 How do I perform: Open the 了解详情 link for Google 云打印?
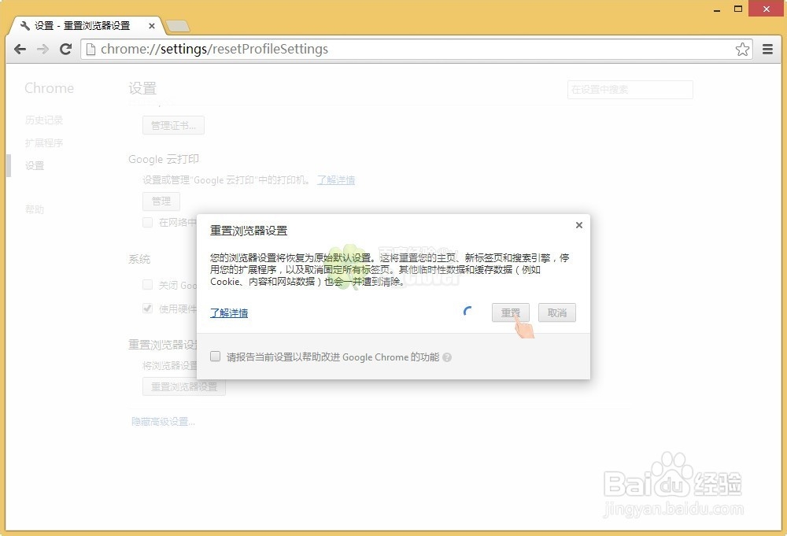[336, 179]
